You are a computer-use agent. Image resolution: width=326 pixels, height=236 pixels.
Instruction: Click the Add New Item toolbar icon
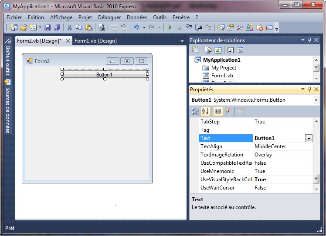pos(33,27)
